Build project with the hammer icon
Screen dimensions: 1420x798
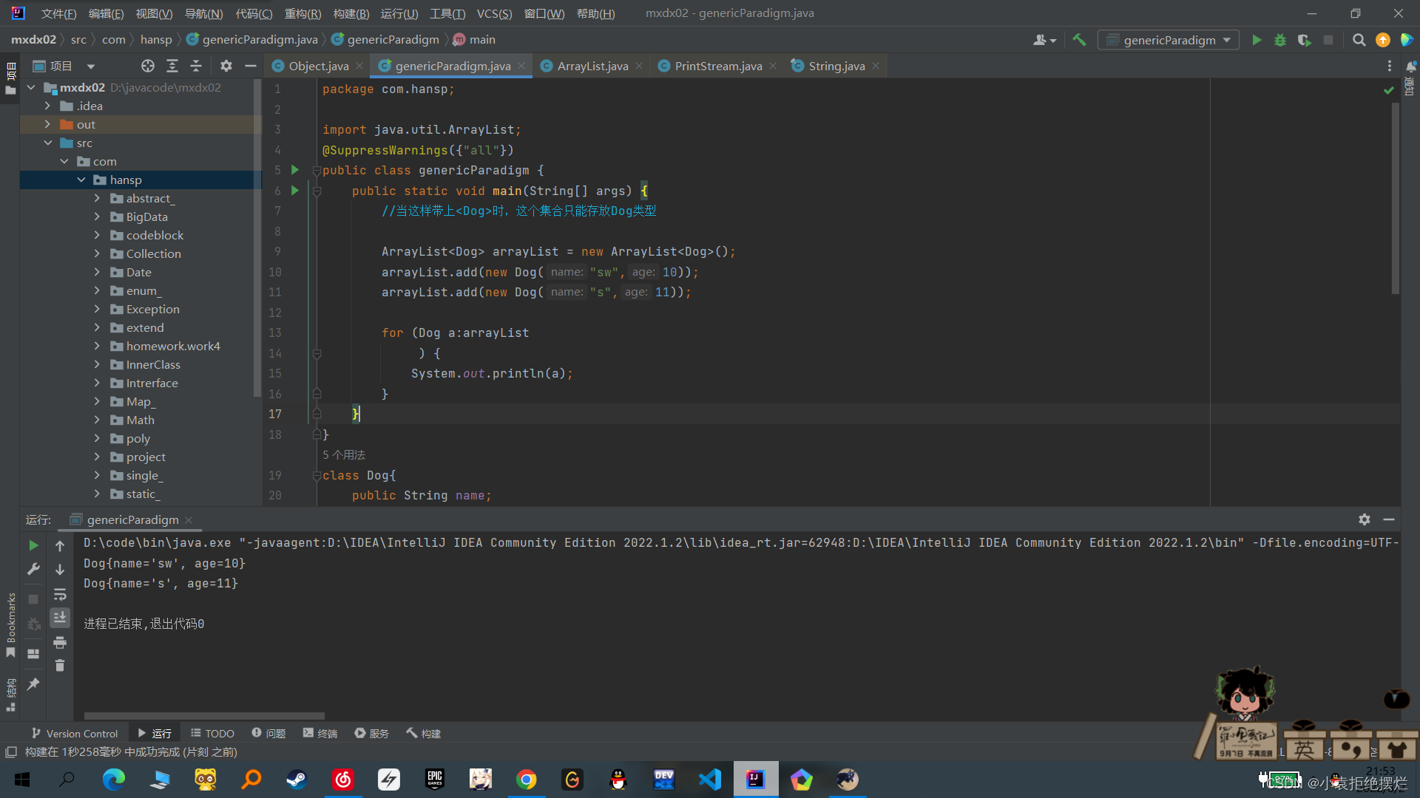click(x=1079, y=40)
